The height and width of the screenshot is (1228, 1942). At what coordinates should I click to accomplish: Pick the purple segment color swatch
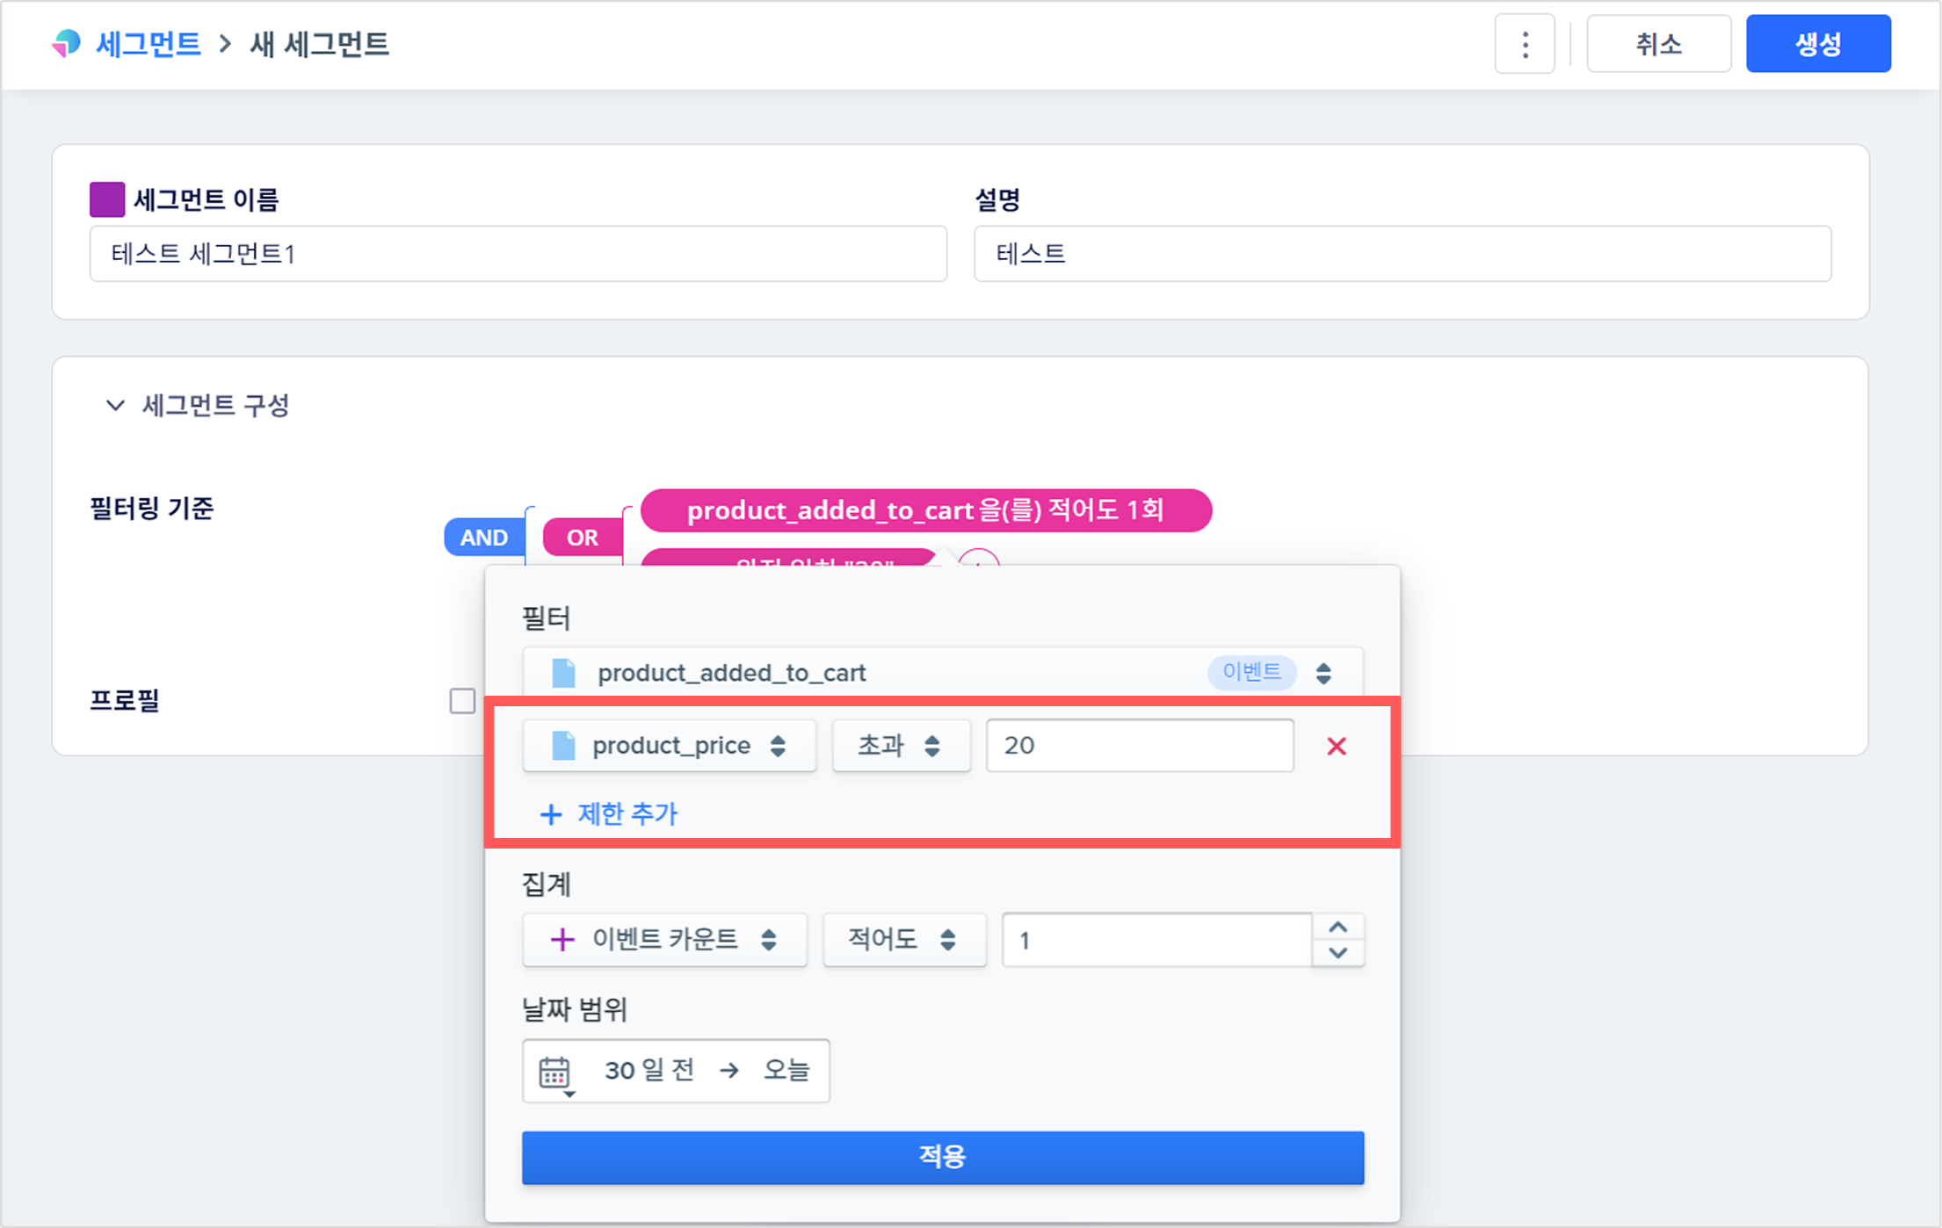[x=107, y=199]
